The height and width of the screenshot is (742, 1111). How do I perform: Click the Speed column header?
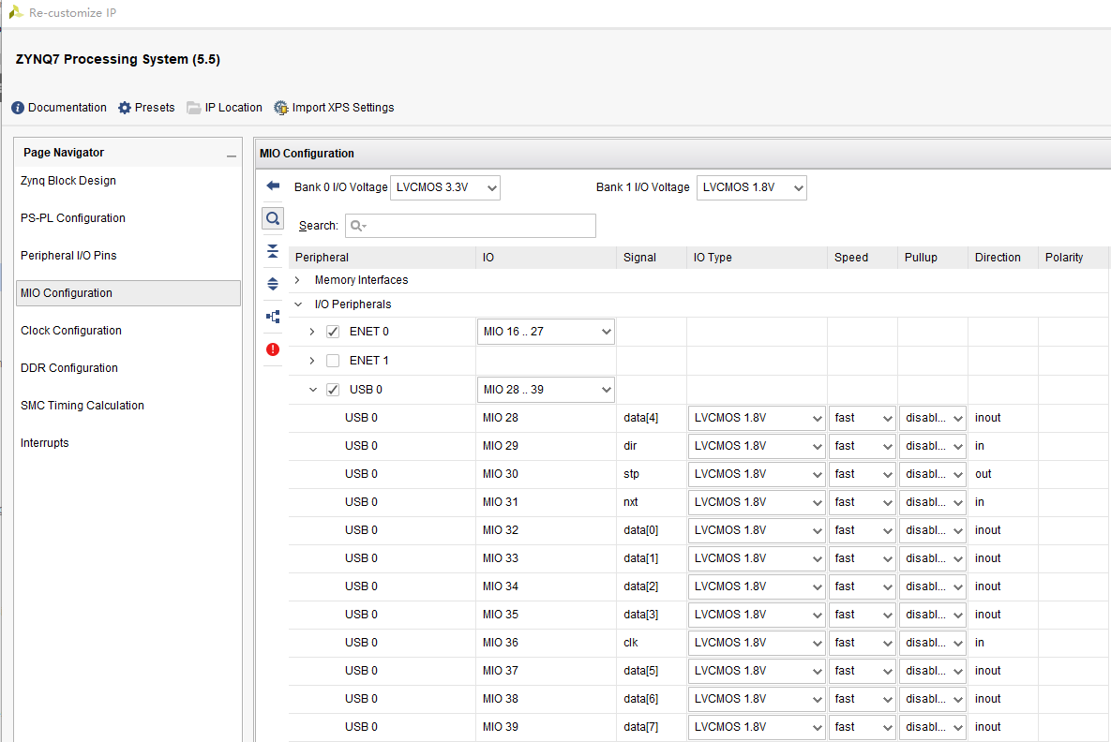[x=863, y=258]
